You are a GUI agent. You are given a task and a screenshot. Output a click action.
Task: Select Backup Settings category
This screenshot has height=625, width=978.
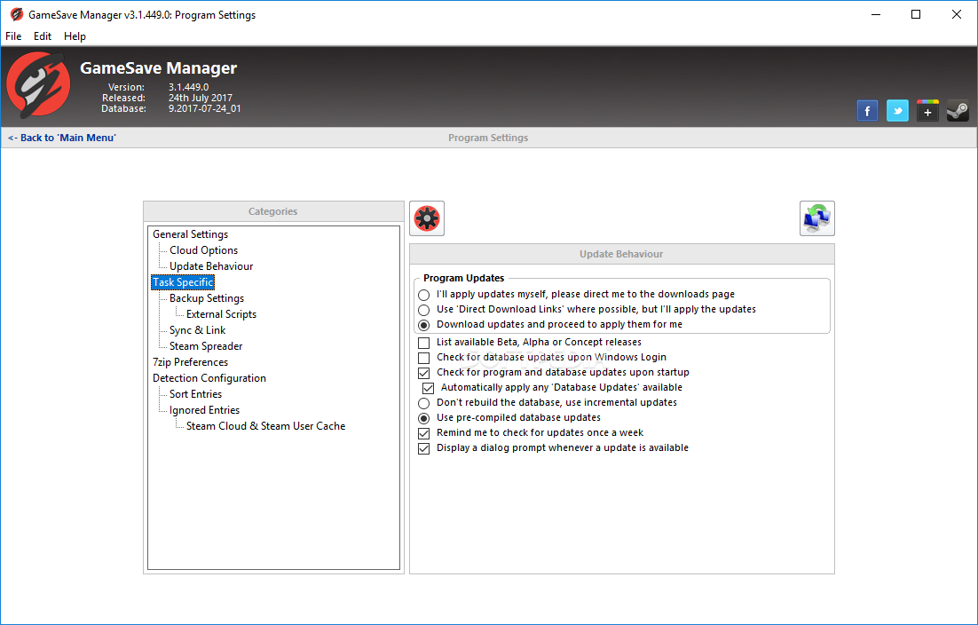[207, 298]
